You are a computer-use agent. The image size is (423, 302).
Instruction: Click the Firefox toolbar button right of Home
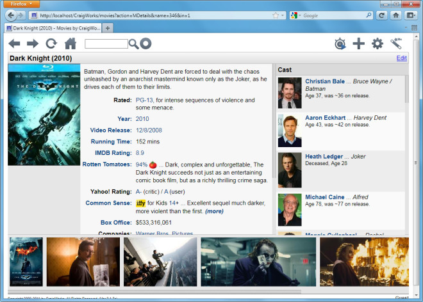point(410,15)
